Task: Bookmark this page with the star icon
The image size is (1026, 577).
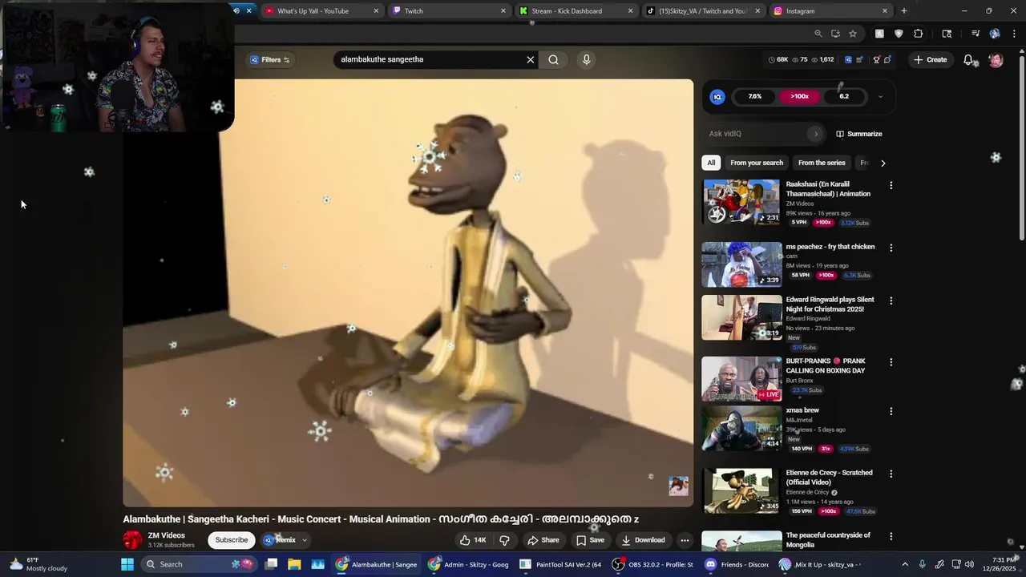Action: (x=853, y=34)
